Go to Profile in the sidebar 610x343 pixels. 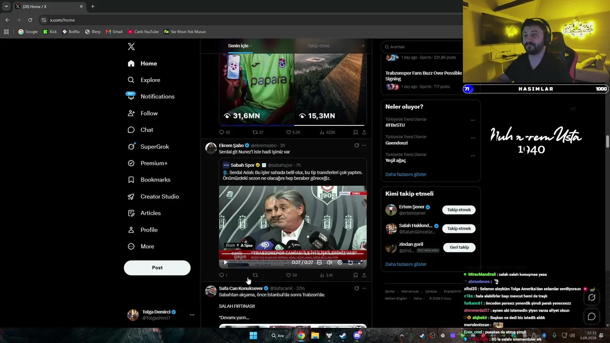tap(142, 230)
